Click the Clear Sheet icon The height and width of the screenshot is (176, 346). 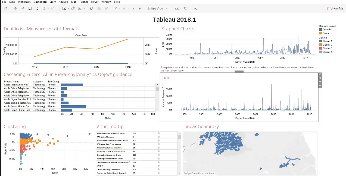point(80,8)
